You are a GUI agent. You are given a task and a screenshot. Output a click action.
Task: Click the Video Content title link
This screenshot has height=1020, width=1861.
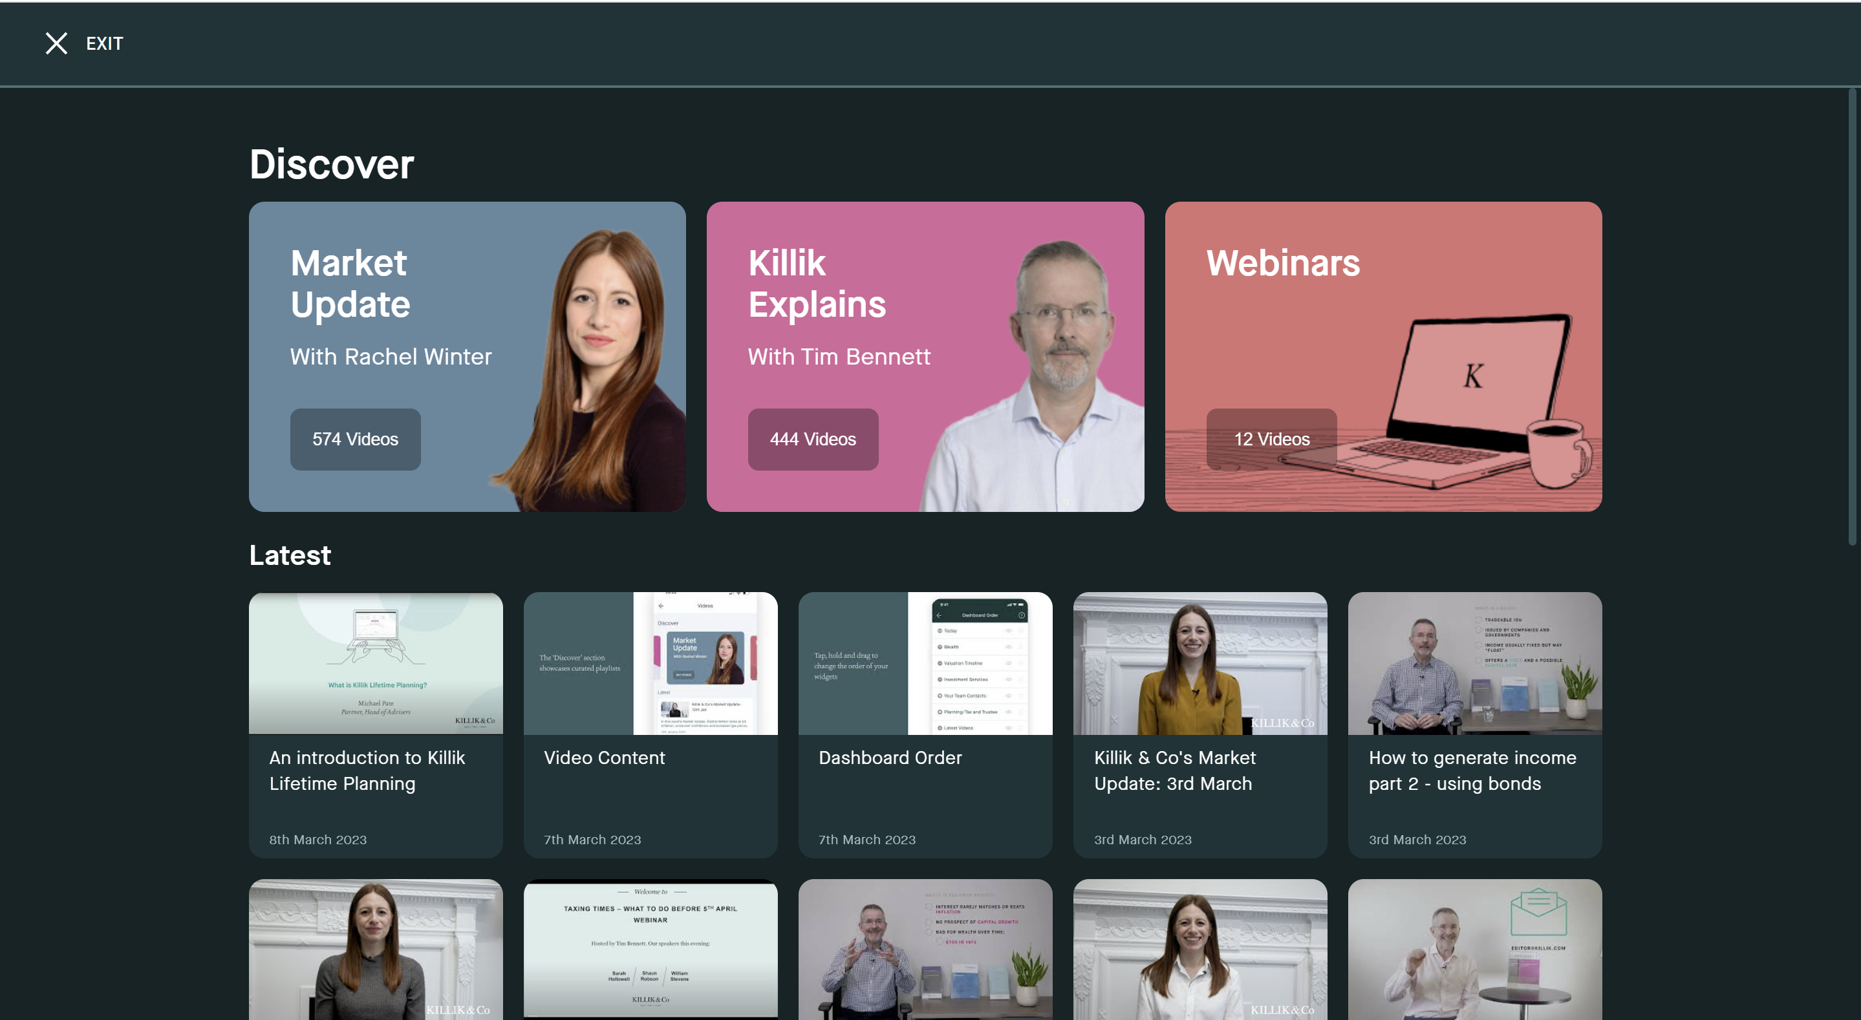604,758
